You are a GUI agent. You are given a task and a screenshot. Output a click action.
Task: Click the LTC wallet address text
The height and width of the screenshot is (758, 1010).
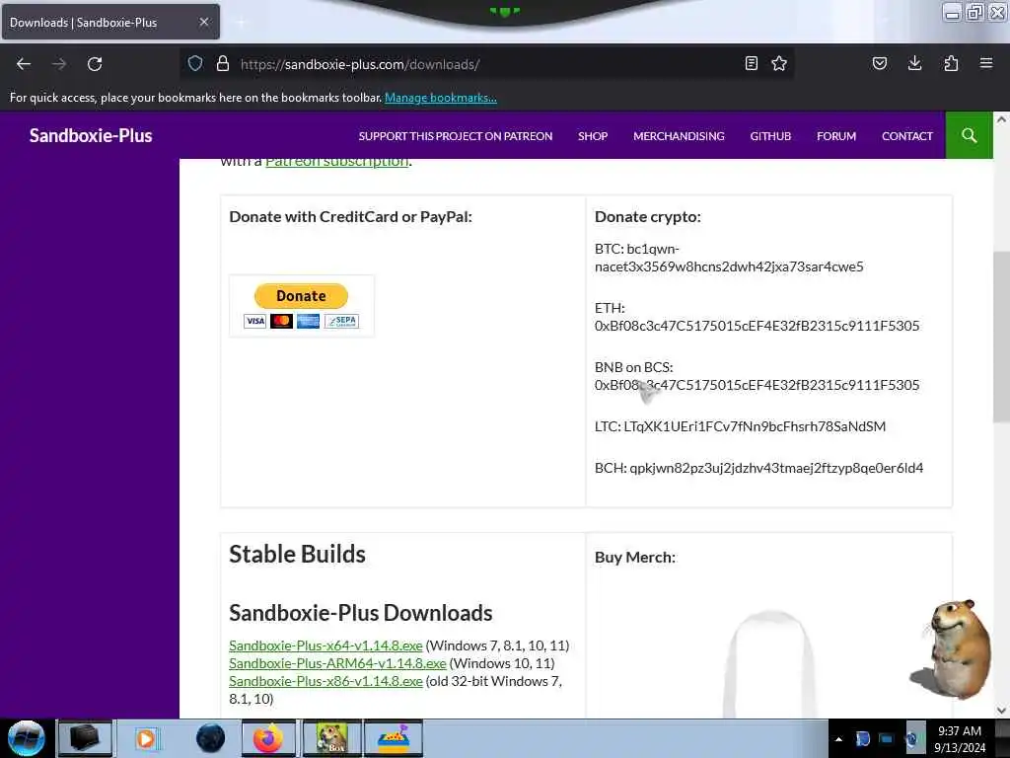pyautogui.click(x=755, y=426)
